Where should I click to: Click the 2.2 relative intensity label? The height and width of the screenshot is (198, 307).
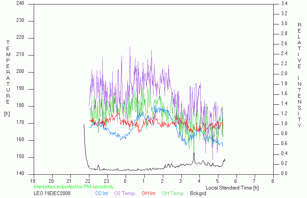284,64
